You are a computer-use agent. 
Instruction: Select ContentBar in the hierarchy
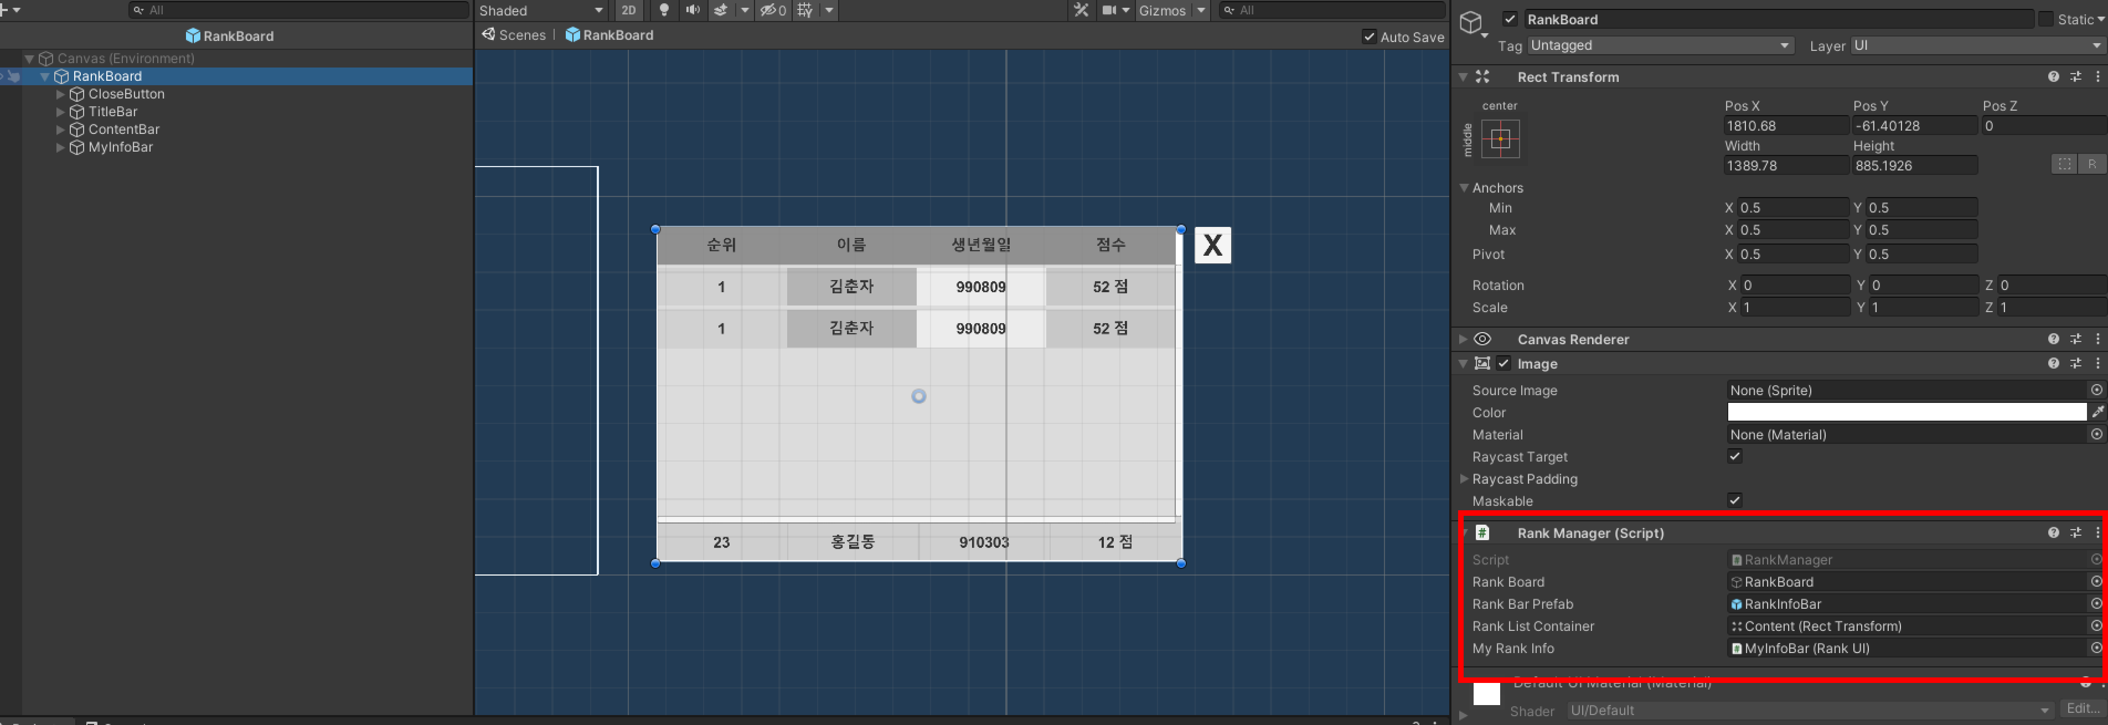123,130
